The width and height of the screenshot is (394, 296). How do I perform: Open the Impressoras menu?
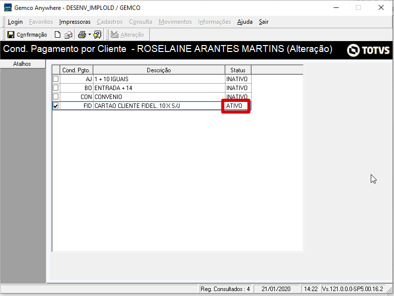click(x=75, y=22)
